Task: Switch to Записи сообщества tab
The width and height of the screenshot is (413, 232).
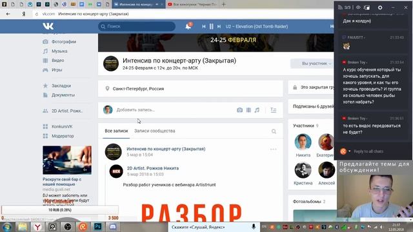Action: coord(155,131)
